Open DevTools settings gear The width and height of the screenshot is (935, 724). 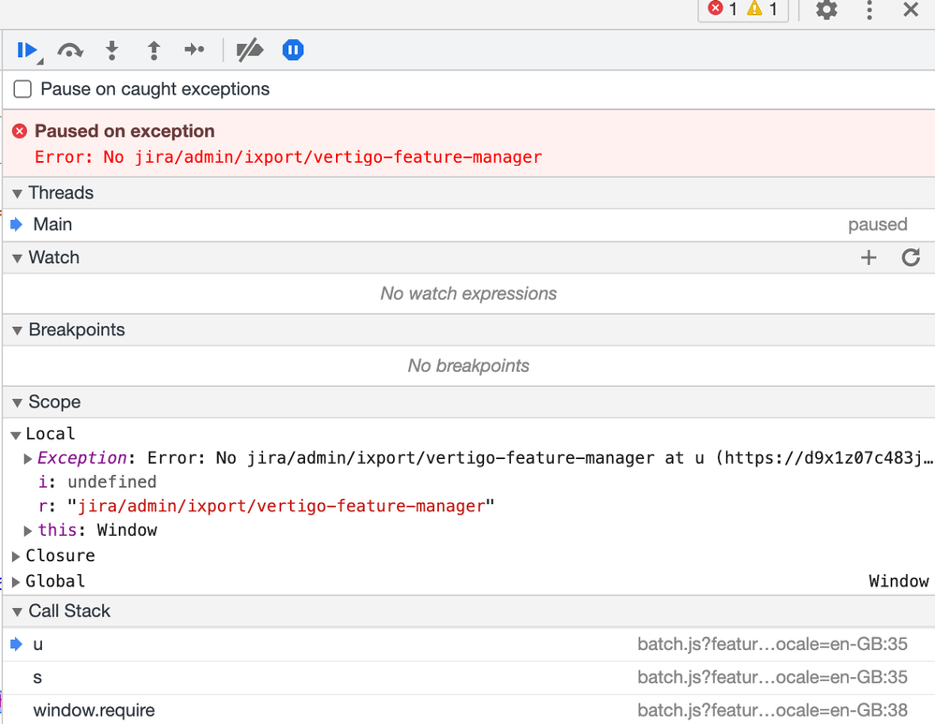(x=826, y=9)
